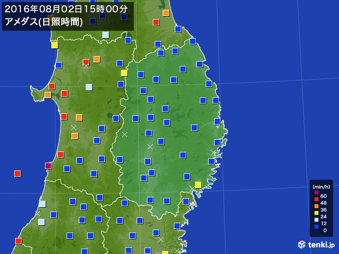Click the date text 2016年08月02日15時00分
Image resolution: width=339 pixels, height=254 pixels.
coord(66,9)
